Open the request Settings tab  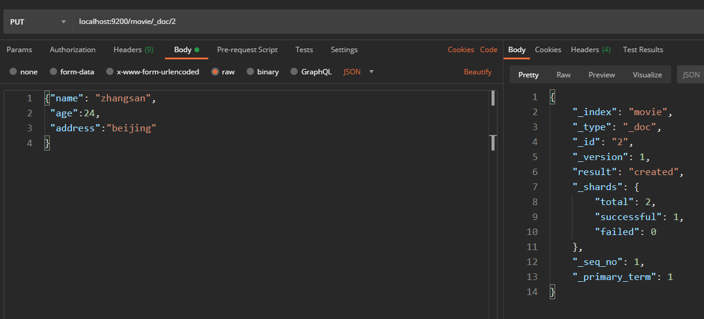(x=344, y=50)
